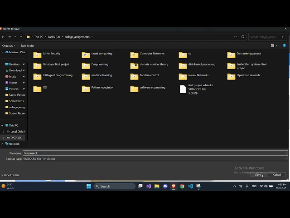This screenshot has height=218, width=290.
Task: Open the File name history dropdown
Action: pos(286,153)
